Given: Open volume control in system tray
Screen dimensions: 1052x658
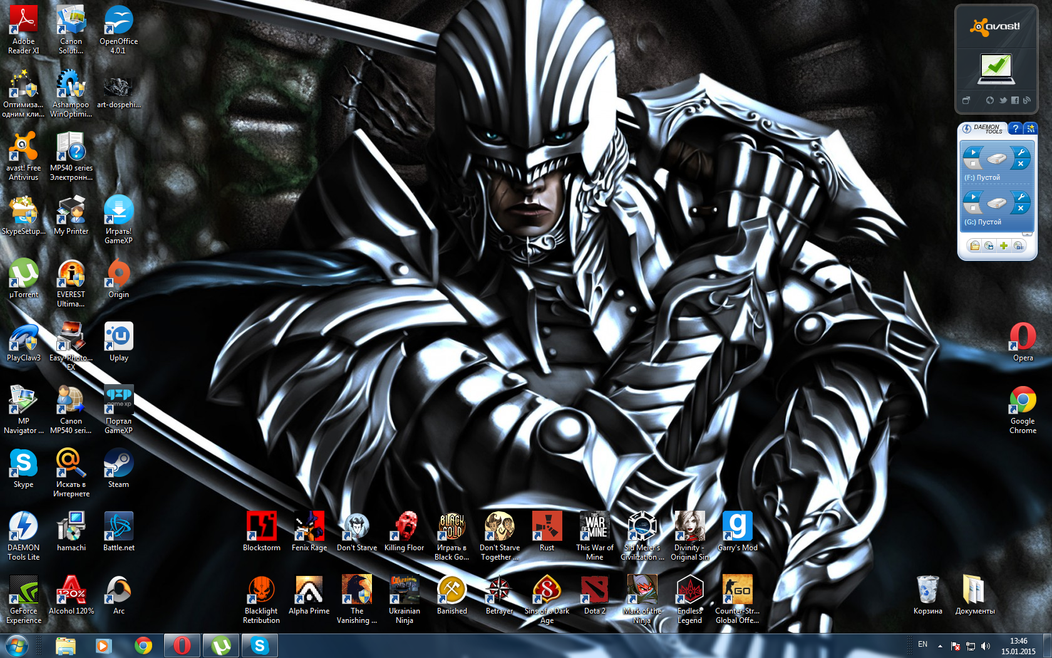Looking at the screenshot, I should (986, 645).
